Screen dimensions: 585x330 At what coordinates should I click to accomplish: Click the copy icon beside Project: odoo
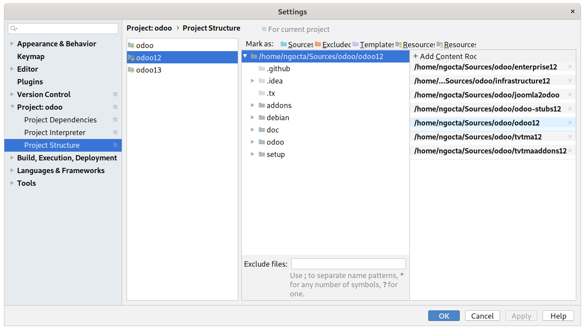pyautogui.click(x=116, y=107)
